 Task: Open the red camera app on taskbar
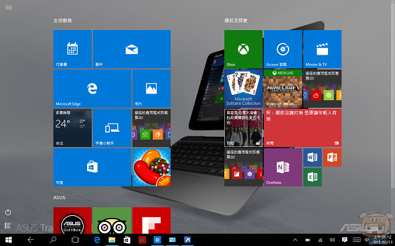click(x=143, y=240)
